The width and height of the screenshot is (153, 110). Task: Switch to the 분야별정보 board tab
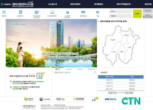pyautogui.click(x=91, y=69)
